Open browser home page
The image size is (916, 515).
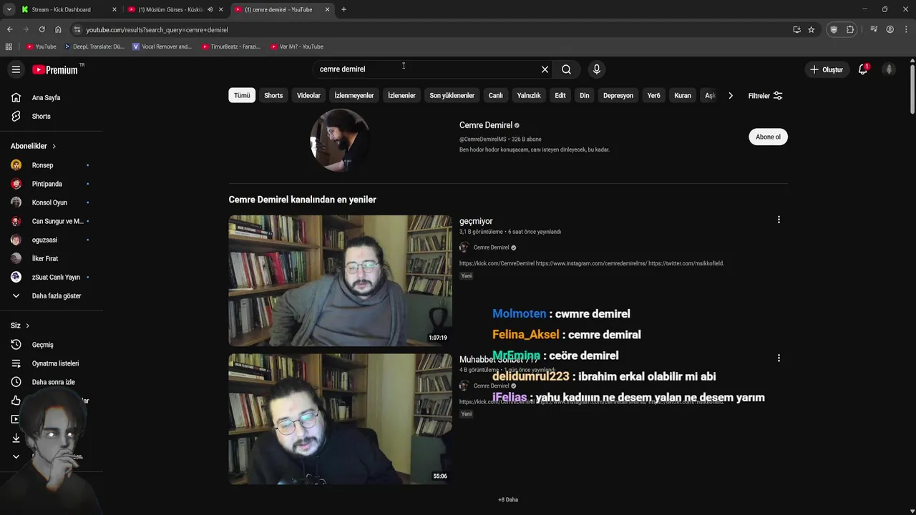pos(58,29)
